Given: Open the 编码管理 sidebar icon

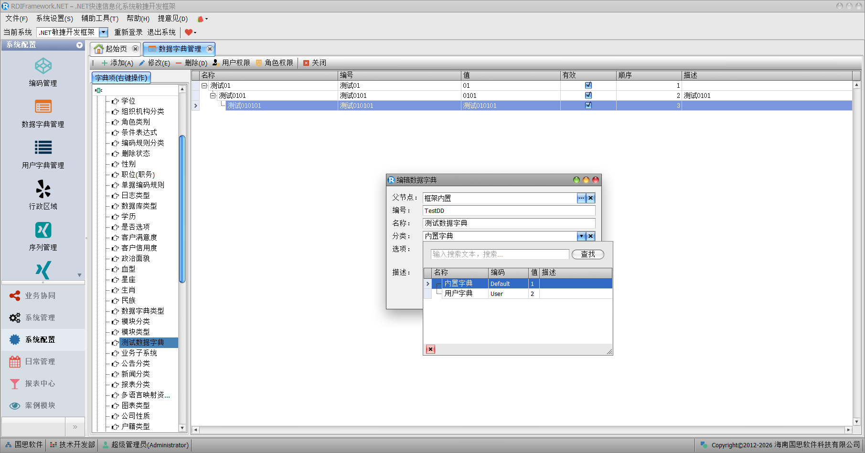Looking at the screenshot, I should point(43,66).
